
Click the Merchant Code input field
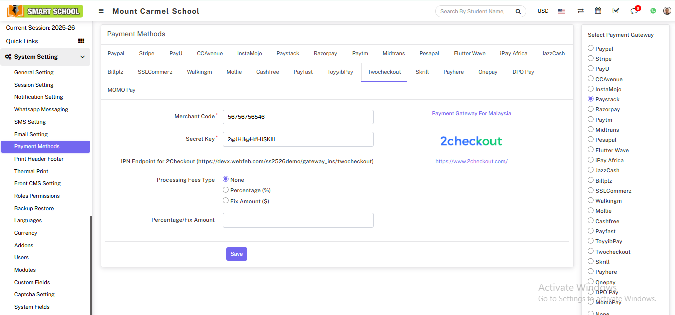[x=298, y=117]
